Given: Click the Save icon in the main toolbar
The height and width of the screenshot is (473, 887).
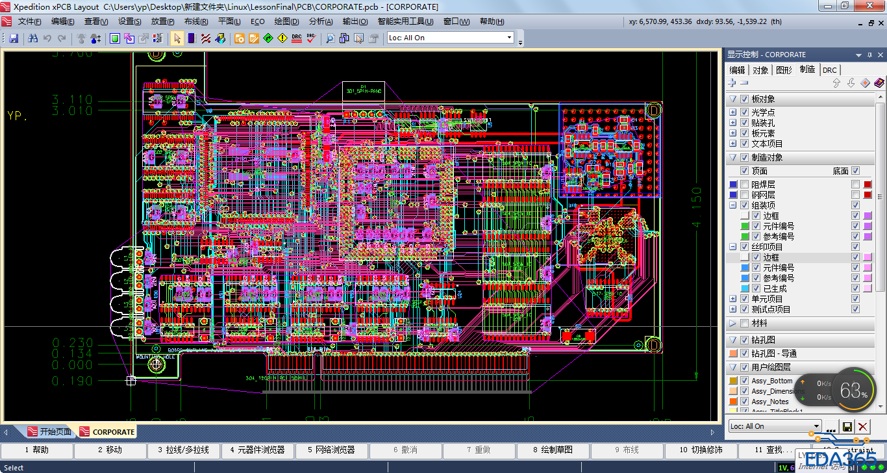Looking at the screenshot, I should click(x=14, y=38).
